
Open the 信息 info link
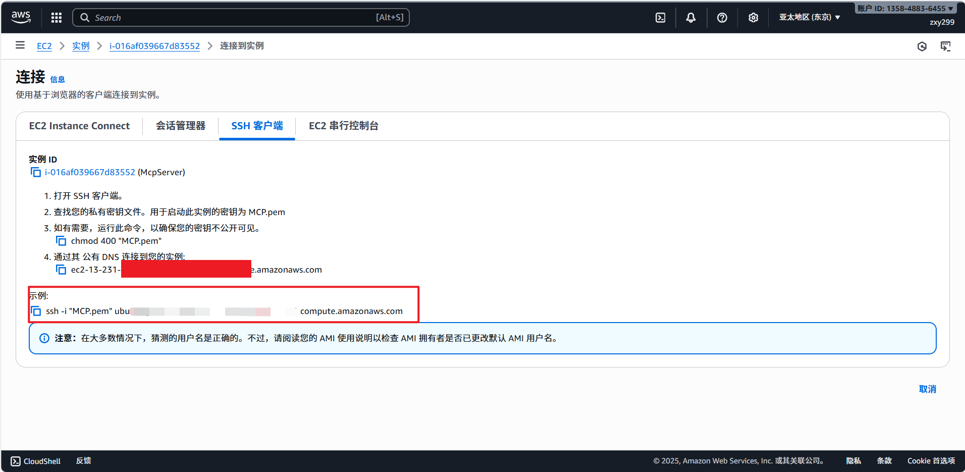pyautogui.click(x=58, y=79)
